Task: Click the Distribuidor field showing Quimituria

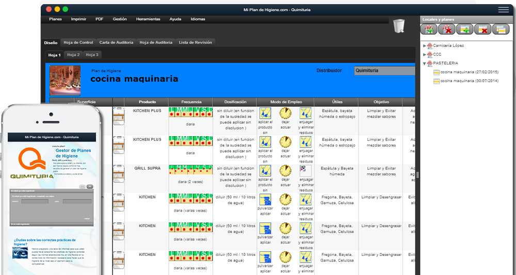Action: 384,71
